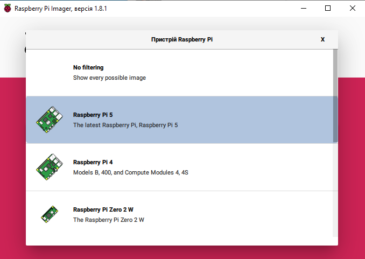Pick the Raspberry Pi Zero 2 W title
Viewport: 365px width, 259px height.
click(103, 209)
